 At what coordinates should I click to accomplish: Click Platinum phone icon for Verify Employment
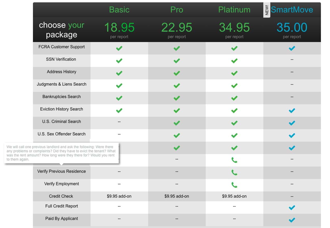234,185
